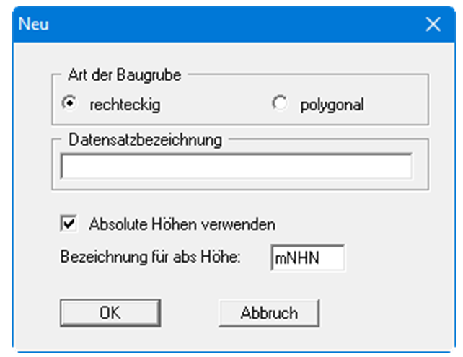Click the check mark in the checkbox
This screenshot has height=357, width=463.
point(69,224)
